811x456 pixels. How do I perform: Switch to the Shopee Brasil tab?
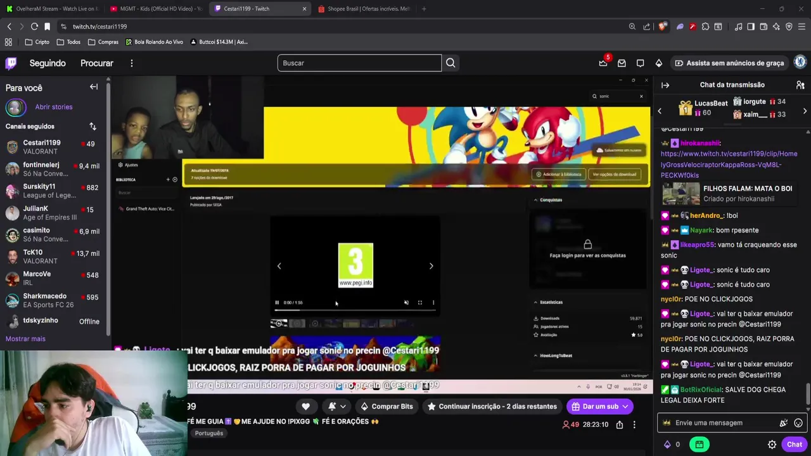pyautogui.click(x=363, y=9)
